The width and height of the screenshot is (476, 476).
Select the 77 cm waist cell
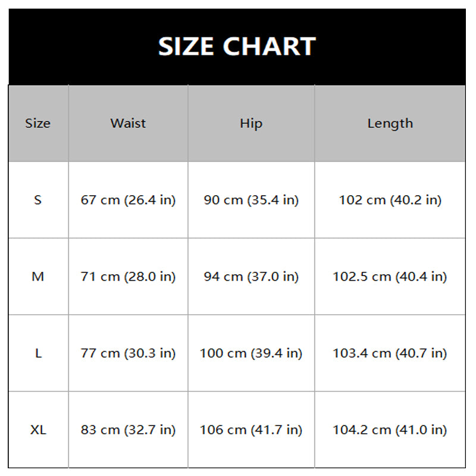pyautogui.click(x=128, y=353)
